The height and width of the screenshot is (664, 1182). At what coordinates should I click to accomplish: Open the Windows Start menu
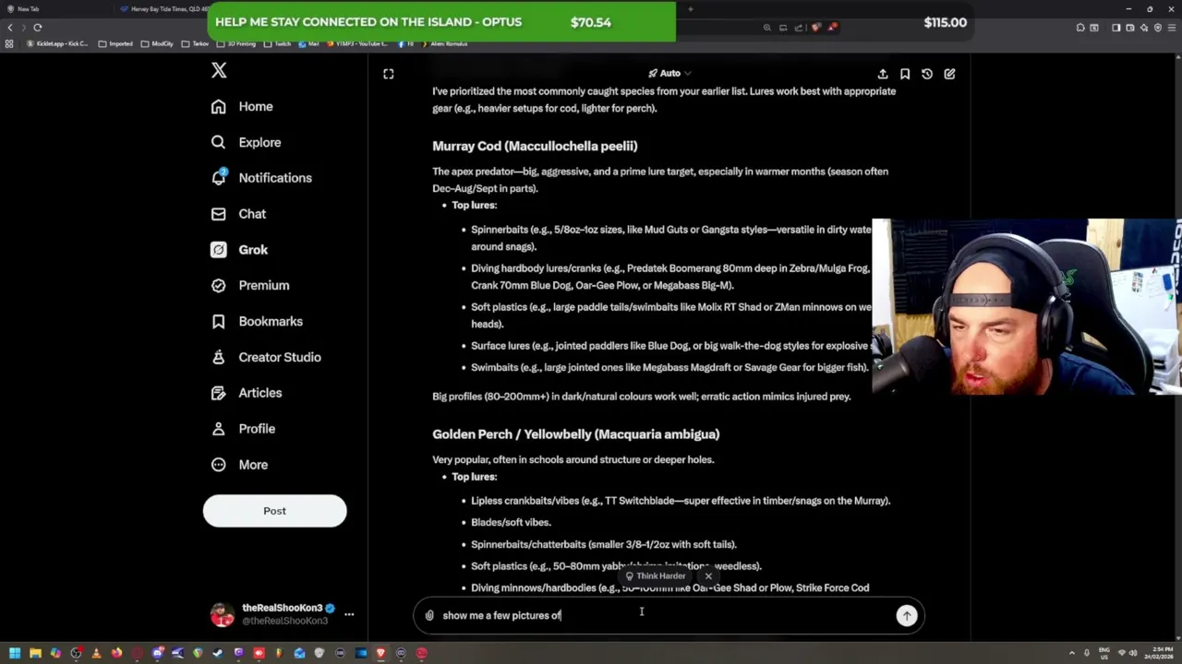(14, 653)
